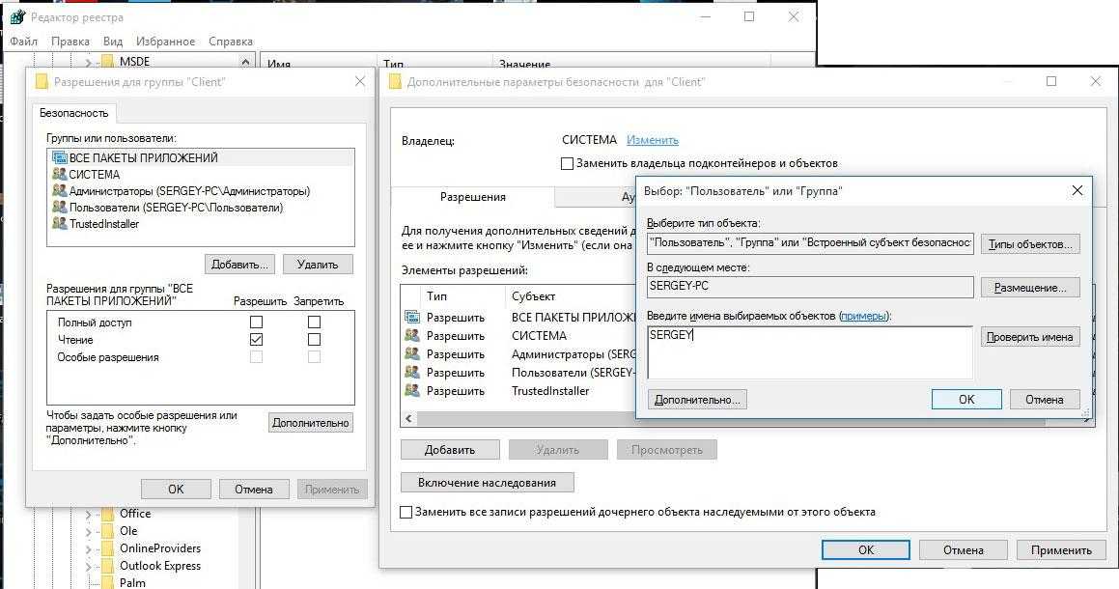
Task: Enable Полный доступ allow checkbox
Action: pyautogui.click(x=256, y=323)
